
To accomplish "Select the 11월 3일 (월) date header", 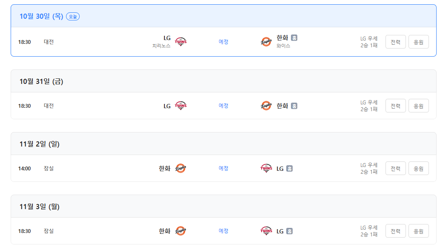I will point(40,207).
